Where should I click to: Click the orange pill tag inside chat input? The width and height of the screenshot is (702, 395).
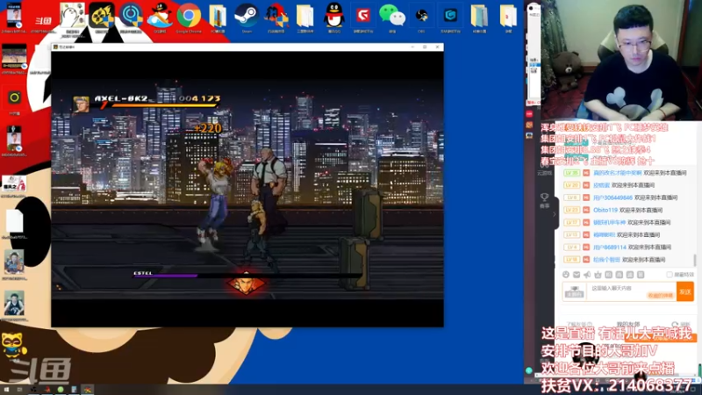661,296
